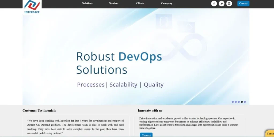The width and height of the screenshot is (274, 137).
Task: Click the Customer Testimonials heading
Action: click(x=39, y=111)
